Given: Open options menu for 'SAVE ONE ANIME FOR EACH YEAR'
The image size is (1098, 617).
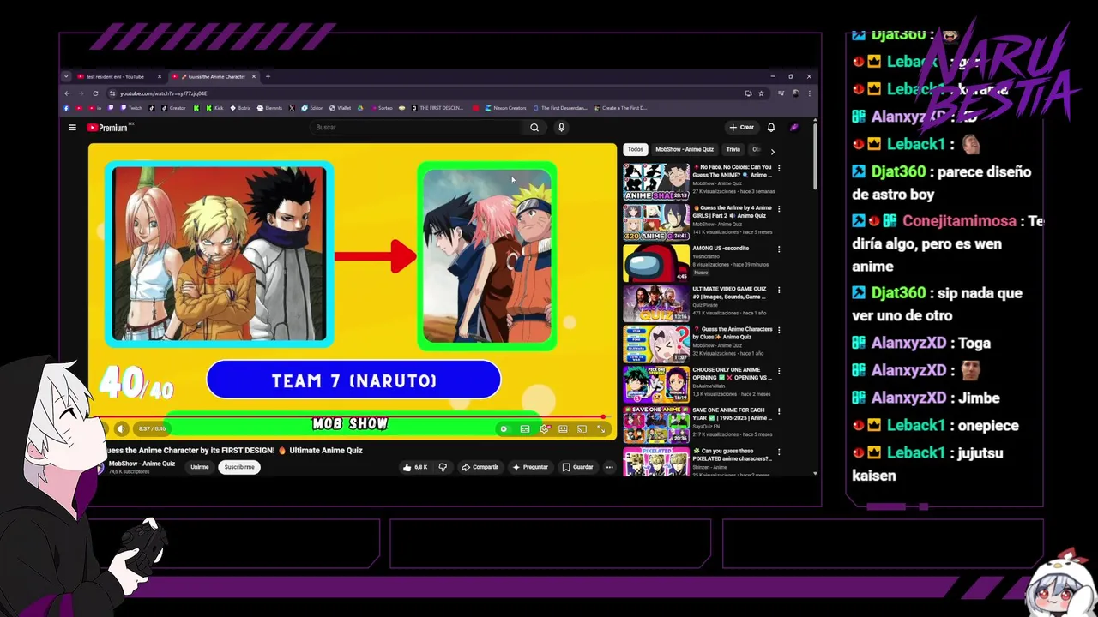Looking at the screenshot, I should [779, 410].
